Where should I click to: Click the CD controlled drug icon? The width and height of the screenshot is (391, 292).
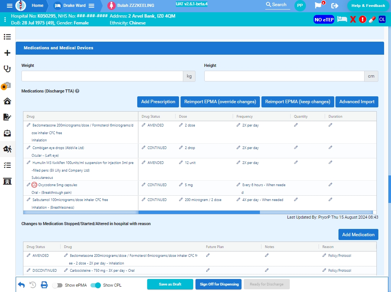pyautogui.click(x=34, y=185)
